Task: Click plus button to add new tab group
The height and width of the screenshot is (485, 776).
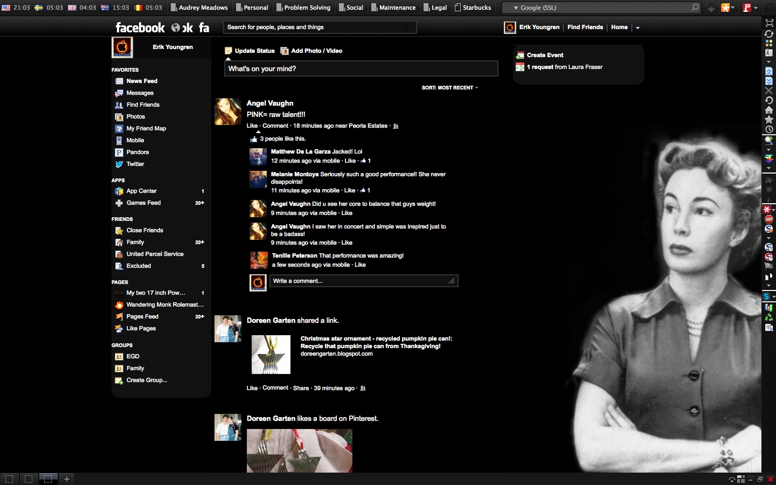Action: coord(67,479)
